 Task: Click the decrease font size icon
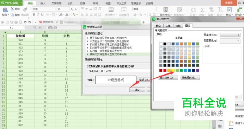coord(76,9)
